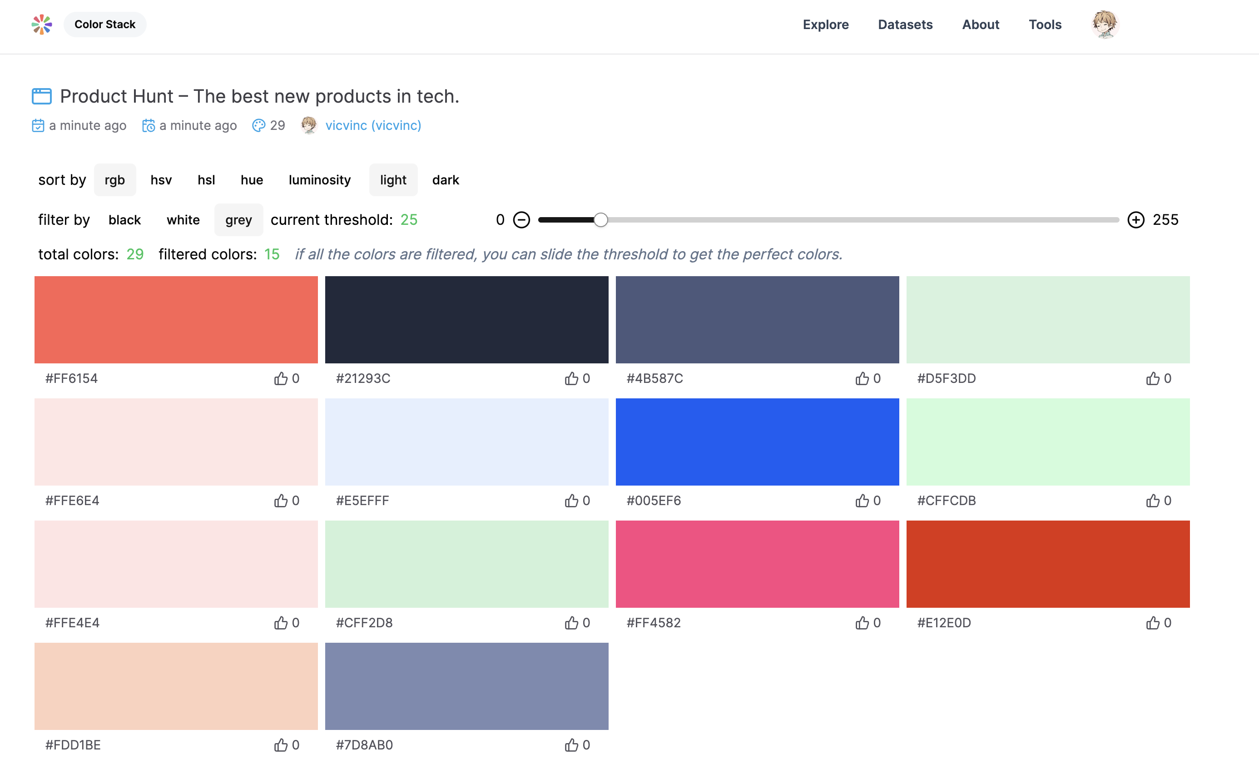Toggle the light sort option
Image resolution: width=1259 pixels, height=784 pixels.
pos(393,180)
